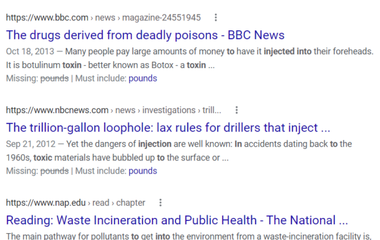This screenshot has height=240, width=380.
Task: Click the nap.edu URL breadcrumb
Action: 75,203
